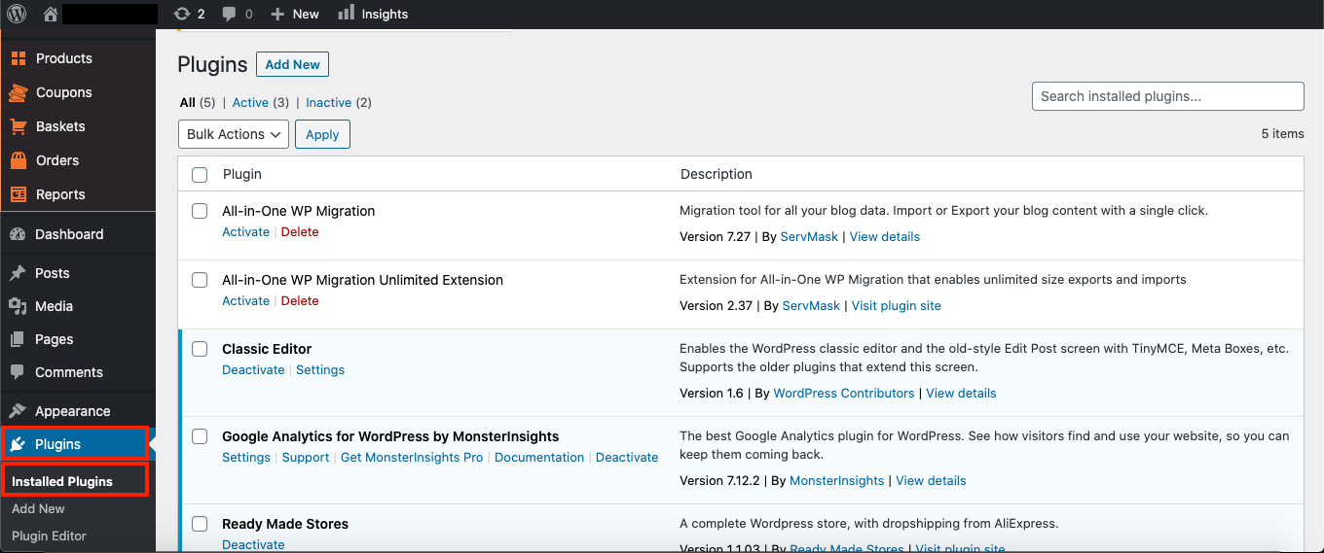The image size is (1324, 553).
Task: Toggle the select-all plugins header checkbox
Action: 200,175
